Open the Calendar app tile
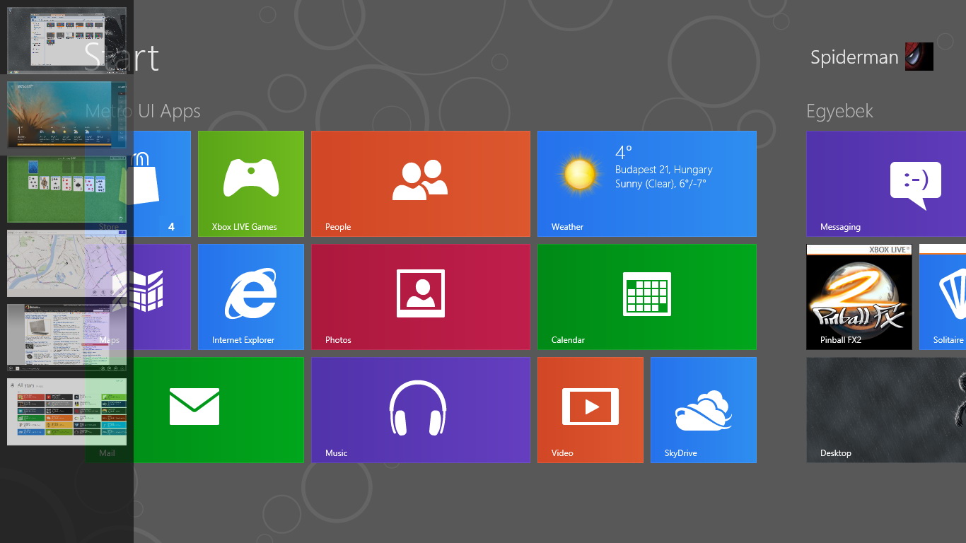This screenshot has width=966, height=543. click(647, 297)
